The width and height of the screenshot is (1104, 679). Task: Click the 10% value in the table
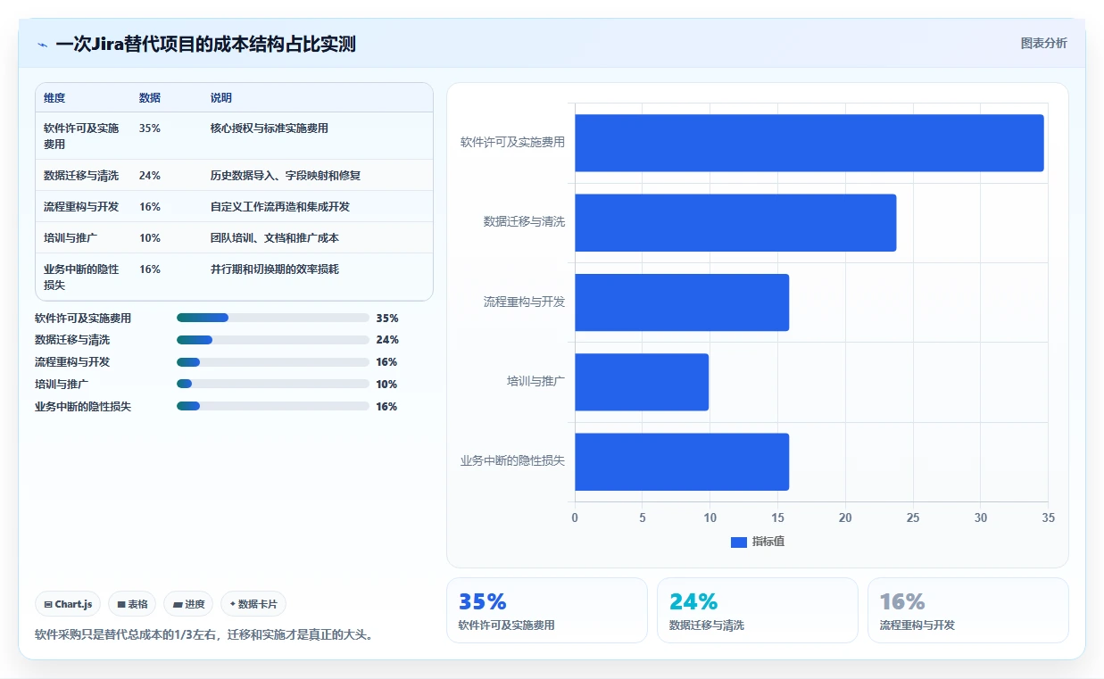(x=150, y=238)
